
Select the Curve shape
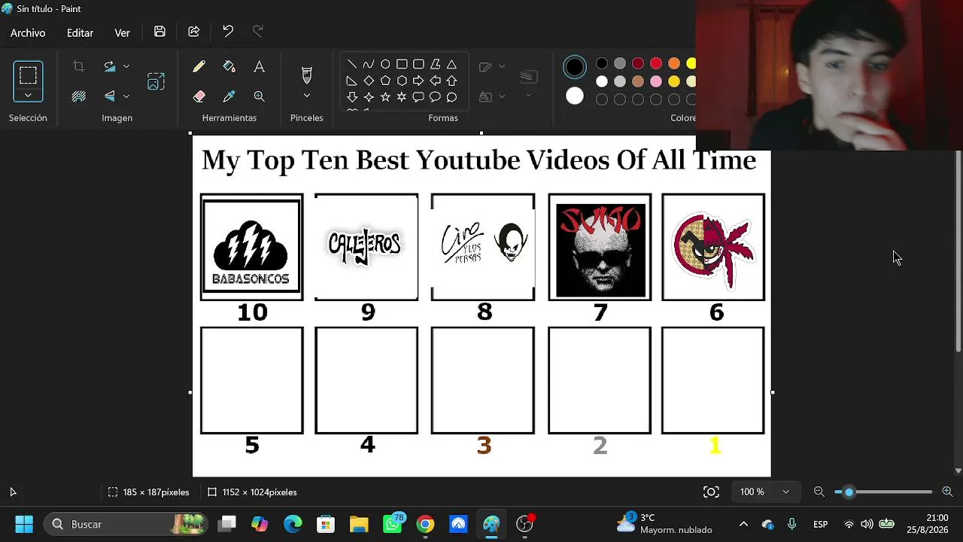[x=369, y=65]
